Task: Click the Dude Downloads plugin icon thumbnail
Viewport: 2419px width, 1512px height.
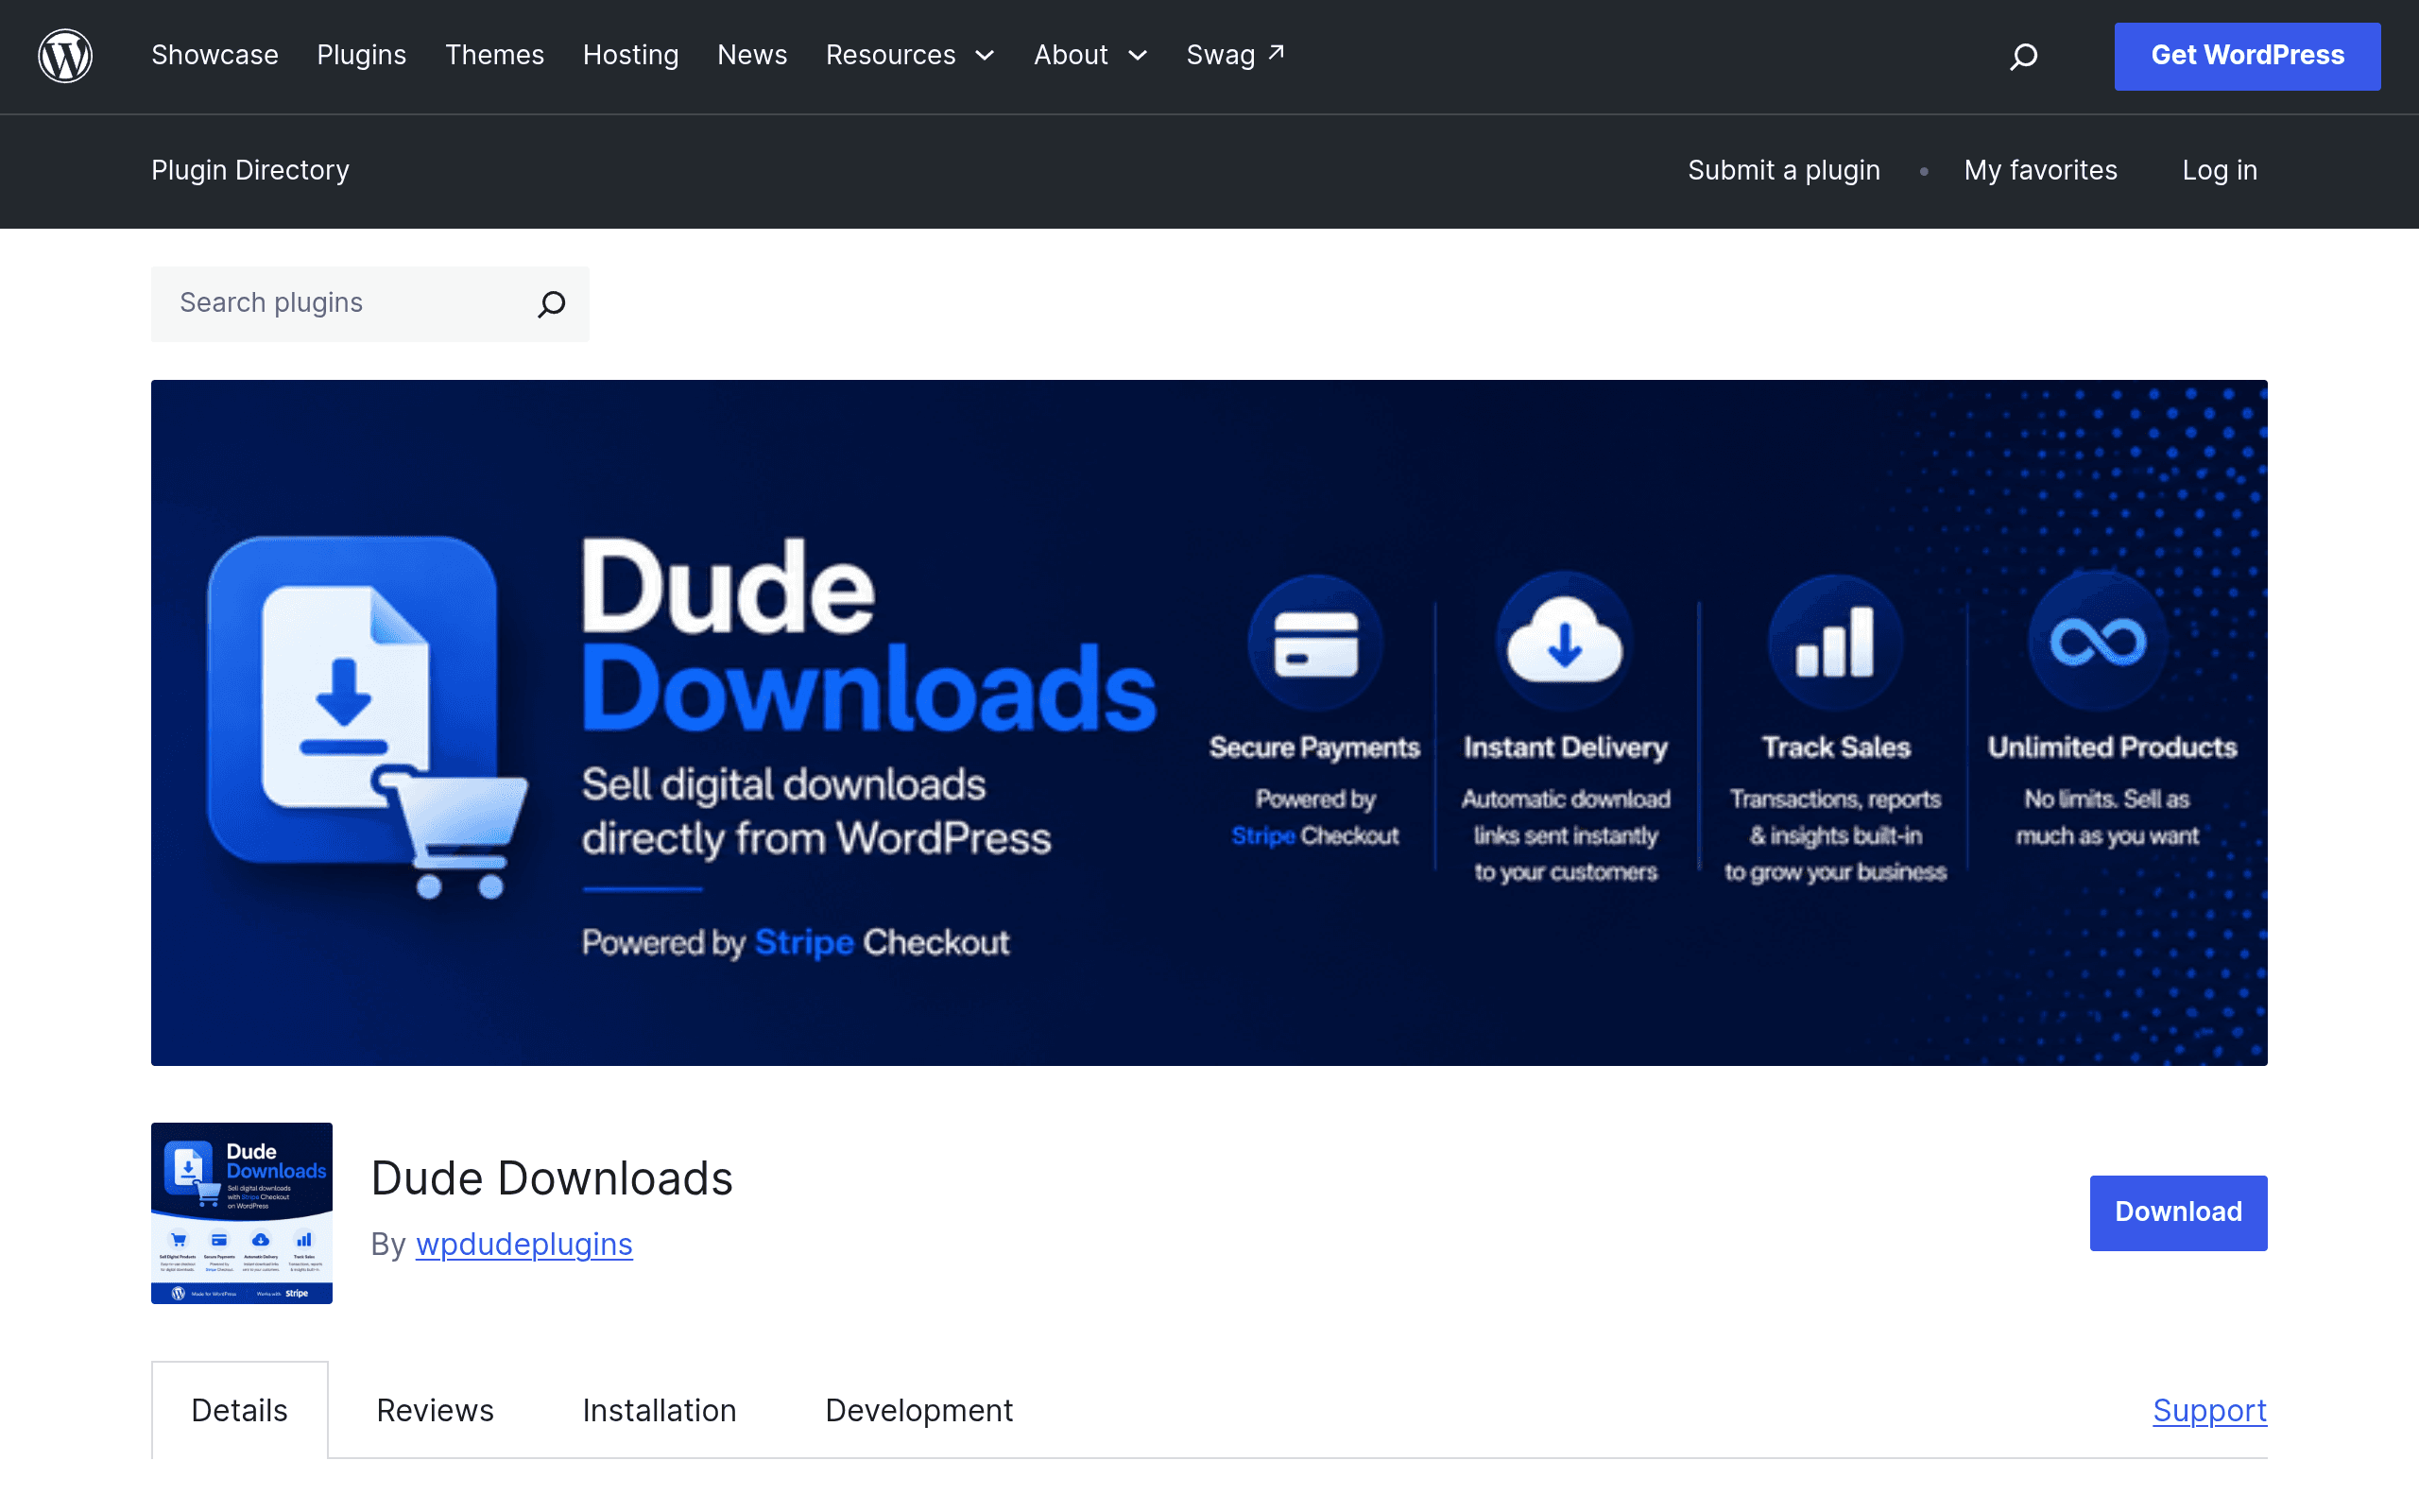Action: click(242, 1212)
